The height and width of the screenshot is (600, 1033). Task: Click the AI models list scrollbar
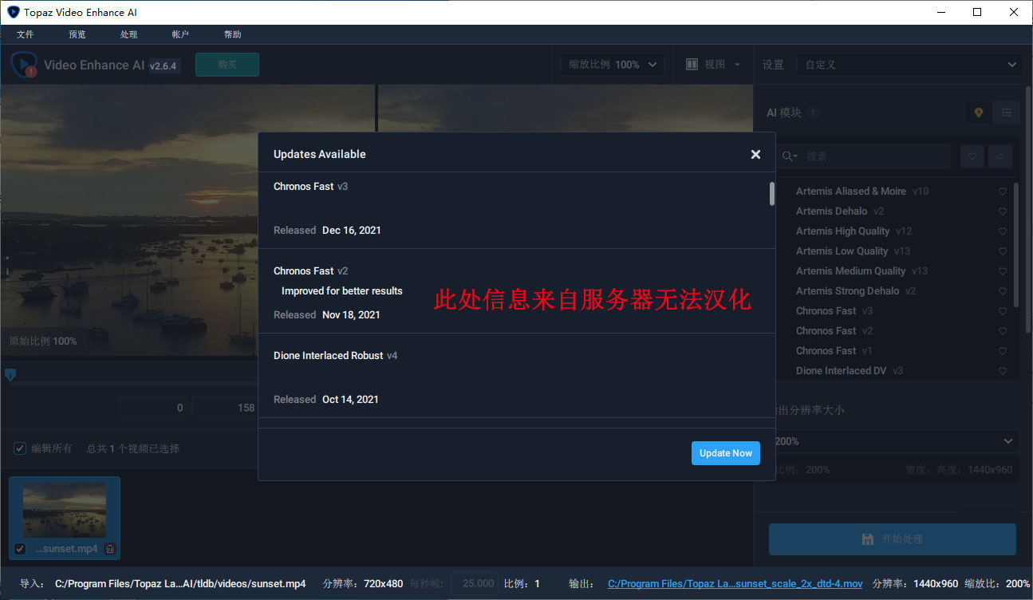[x=1015, y=245]
